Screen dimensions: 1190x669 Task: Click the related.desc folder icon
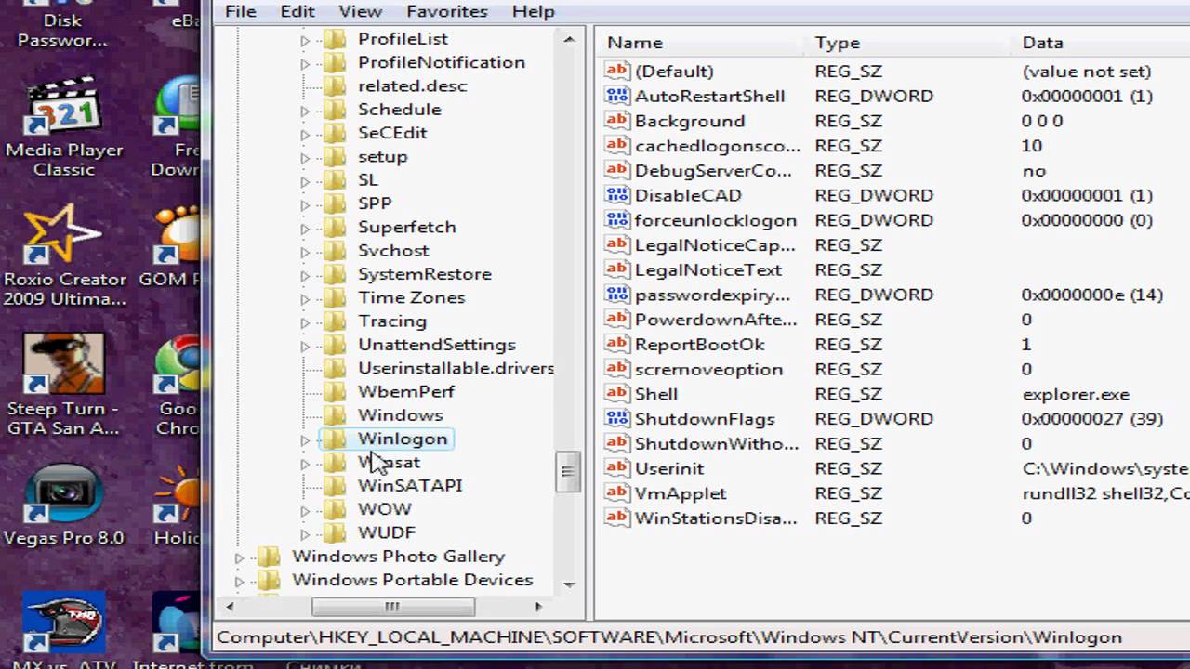pos(335,85)
